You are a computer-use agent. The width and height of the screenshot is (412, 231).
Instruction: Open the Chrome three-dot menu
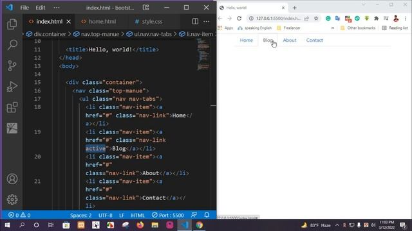(406, 19)
